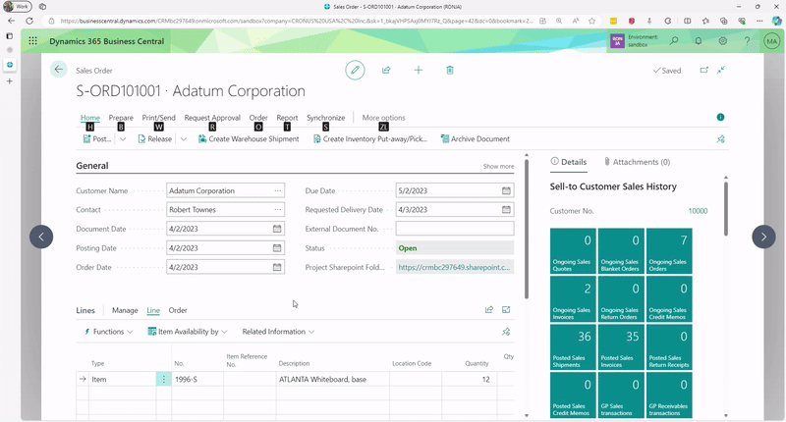Open the notifications bell
This screenshot has height=422, width=786.
point(699,41)
